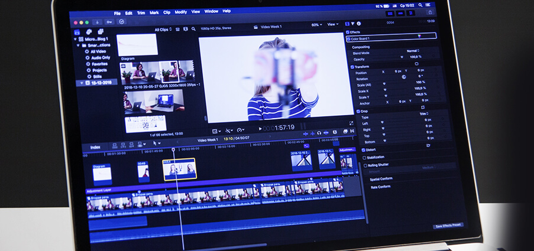Open the Blend Mode Normal dropdown
This screenshot has height=251, width=534.
pyautogui.click(x=413, y=51)
